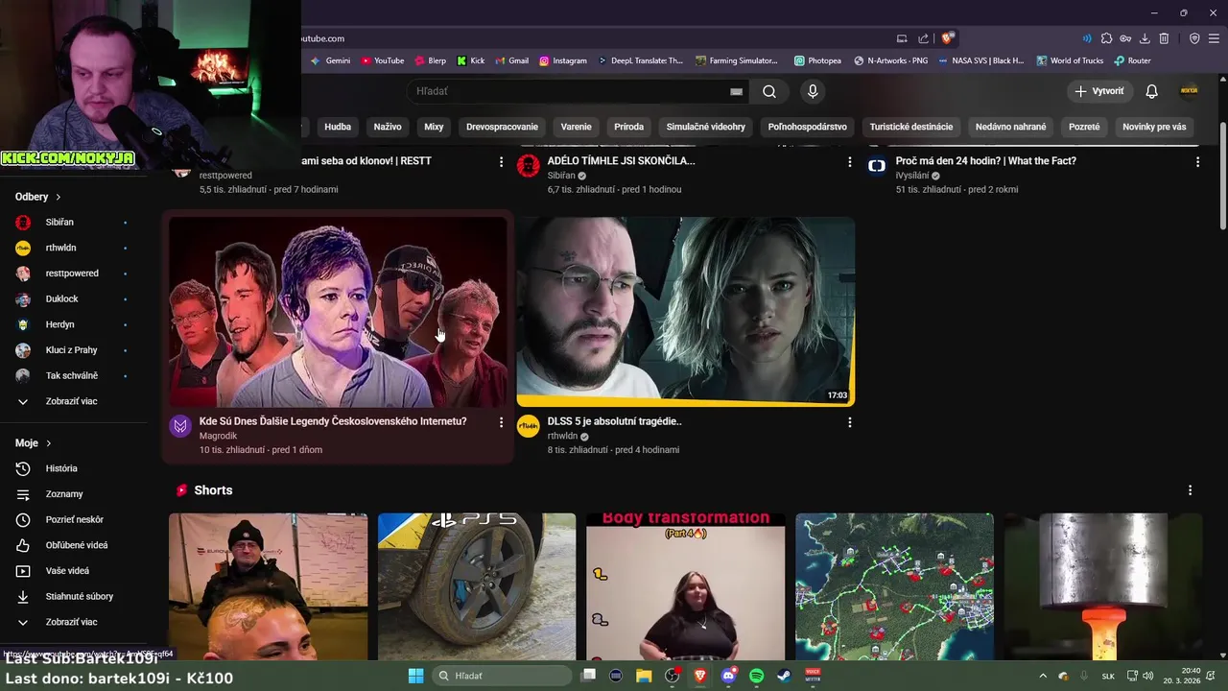Select the Hudba filter chip
The width and height of the screenshot is (1228, 691).
click(x=338, y=127)
